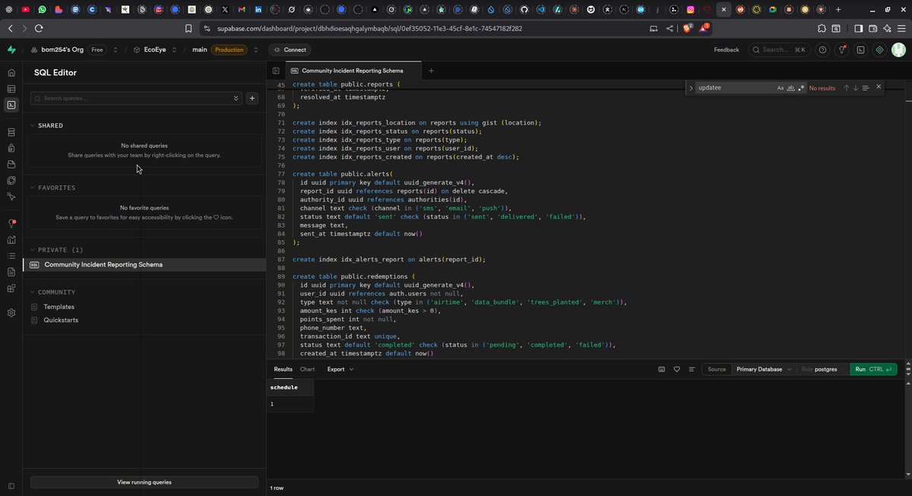Screen dimensions: 912x496
Task: Click the bom254's Org breadcrumb
Action: [62, 49]
